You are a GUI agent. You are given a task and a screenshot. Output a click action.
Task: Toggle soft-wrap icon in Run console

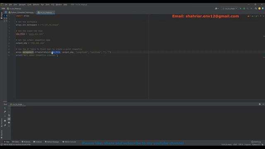pos(9,115)
